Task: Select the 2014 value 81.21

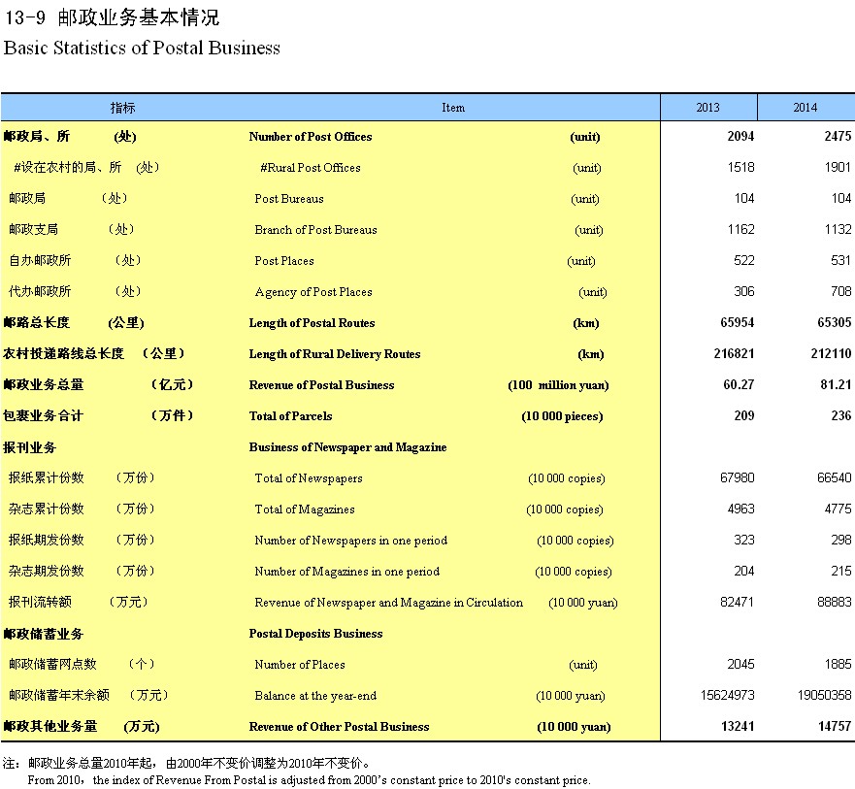Action: click(835, 385)
